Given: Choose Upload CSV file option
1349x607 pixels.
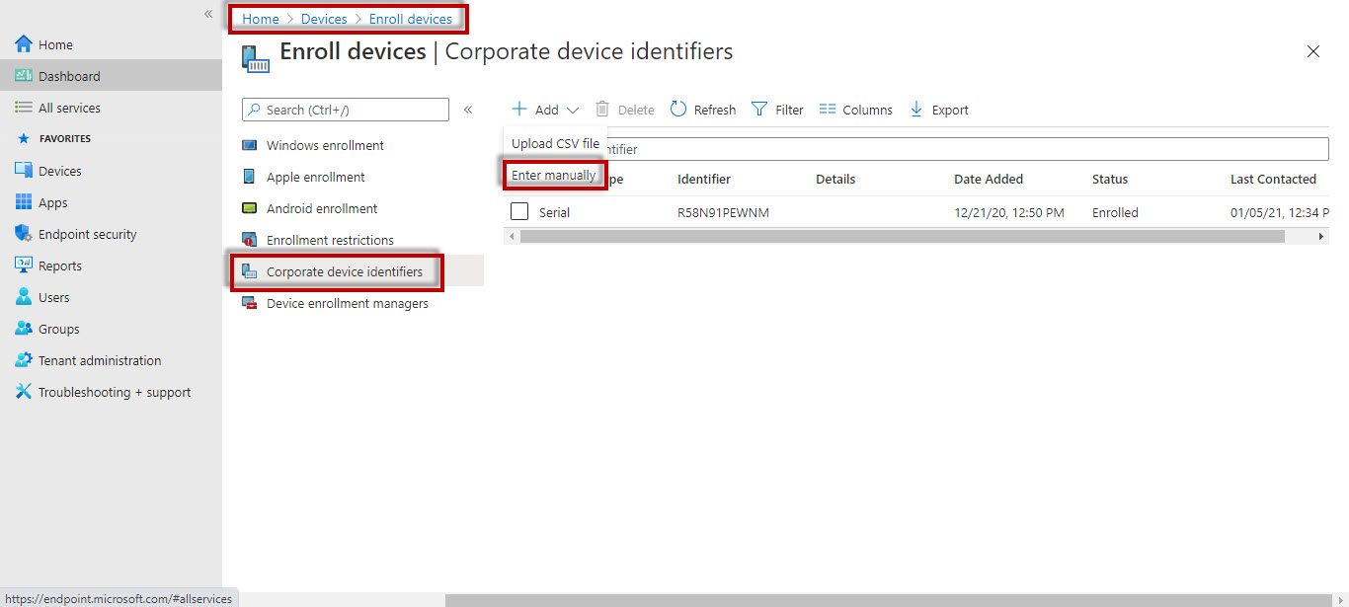Looking at the screenshot, I should point(554,142).
